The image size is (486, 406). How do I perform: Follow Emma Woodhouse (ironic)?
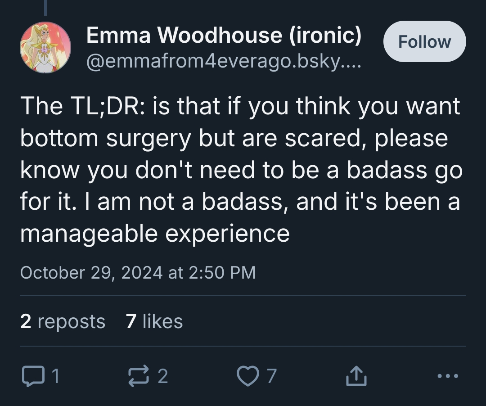pos(424,41)
